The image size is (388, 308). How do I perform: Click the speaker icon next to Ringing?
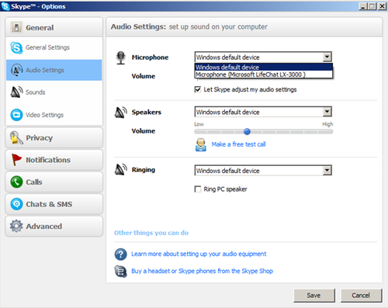tap(121, 170)
